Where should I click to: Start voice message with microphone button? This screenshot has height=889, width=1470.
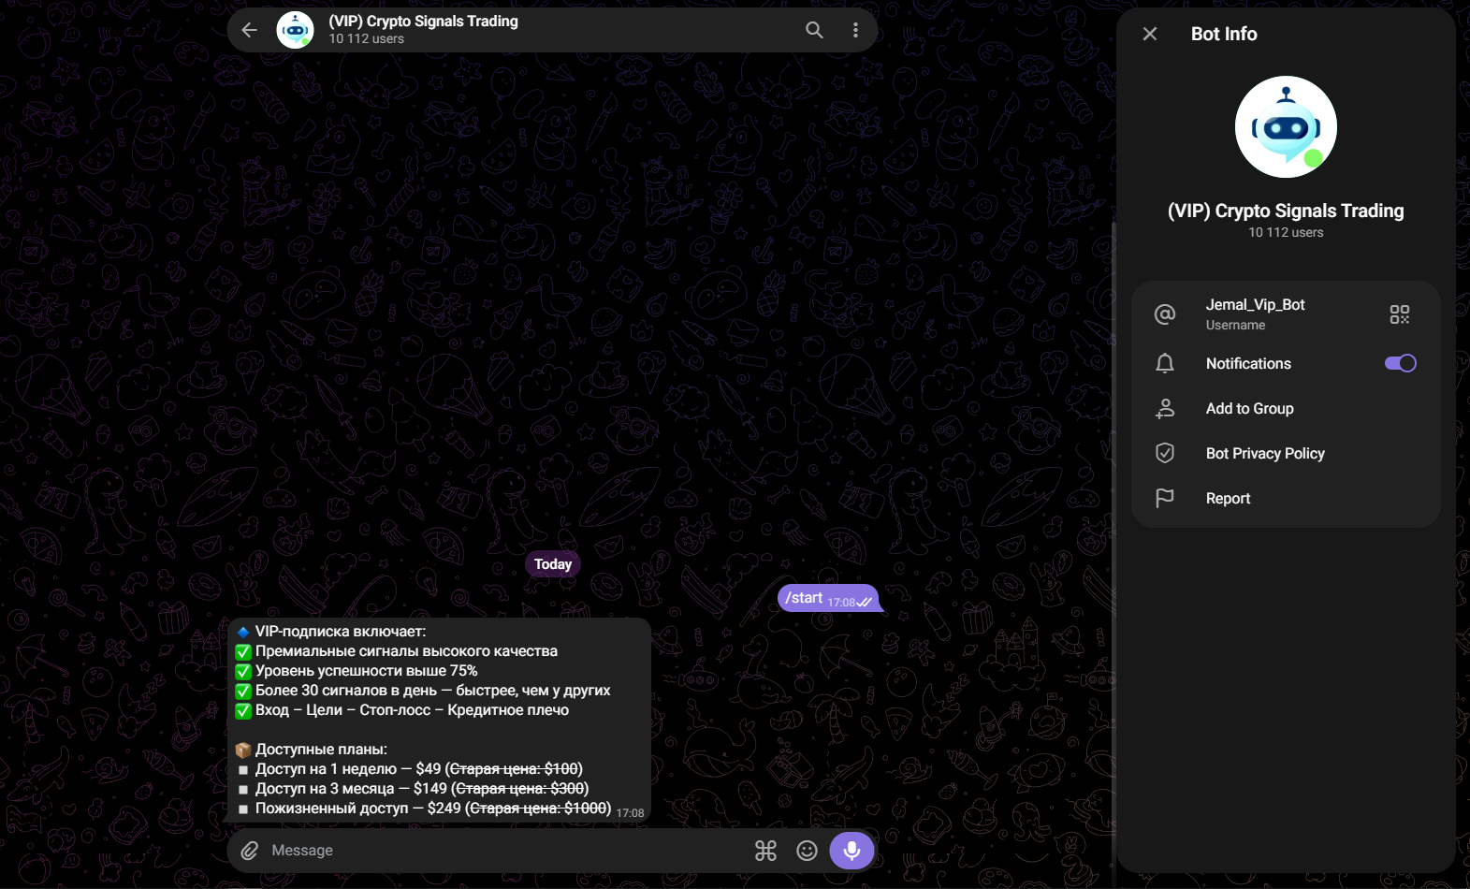point(851,851)
